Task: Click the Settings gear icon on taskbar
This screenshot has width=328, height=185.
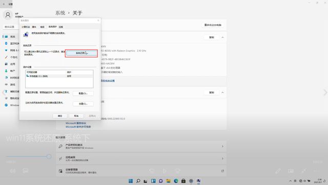Action: (x=191, y=181)
